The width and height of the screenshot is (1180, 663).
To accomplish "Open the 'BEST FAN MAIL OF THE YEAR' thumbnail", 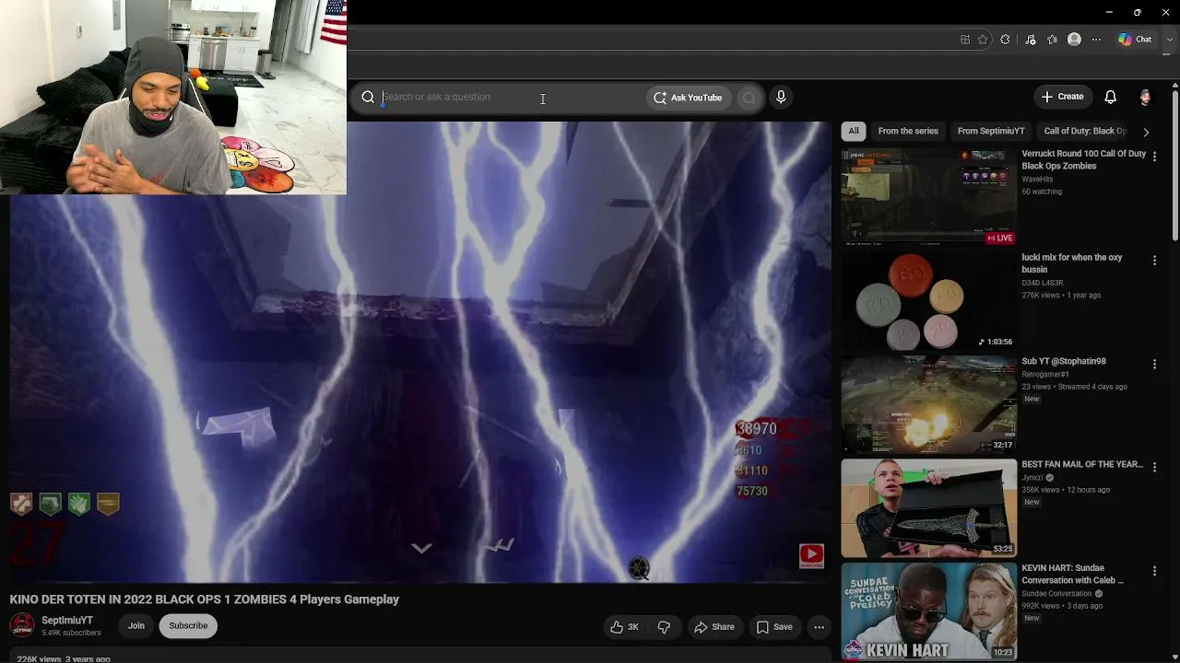I will [x=928, y=508].
